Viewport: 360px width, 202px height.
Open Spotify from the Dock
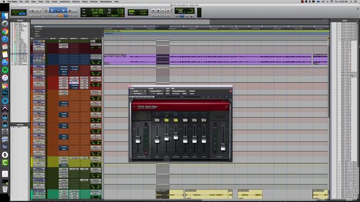click(x=5, y=70)
